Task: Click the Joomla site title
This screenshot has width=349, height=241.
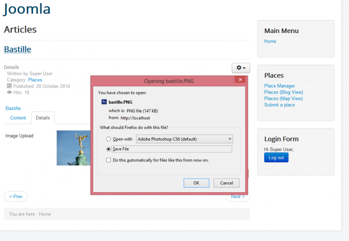Action: 27,9
